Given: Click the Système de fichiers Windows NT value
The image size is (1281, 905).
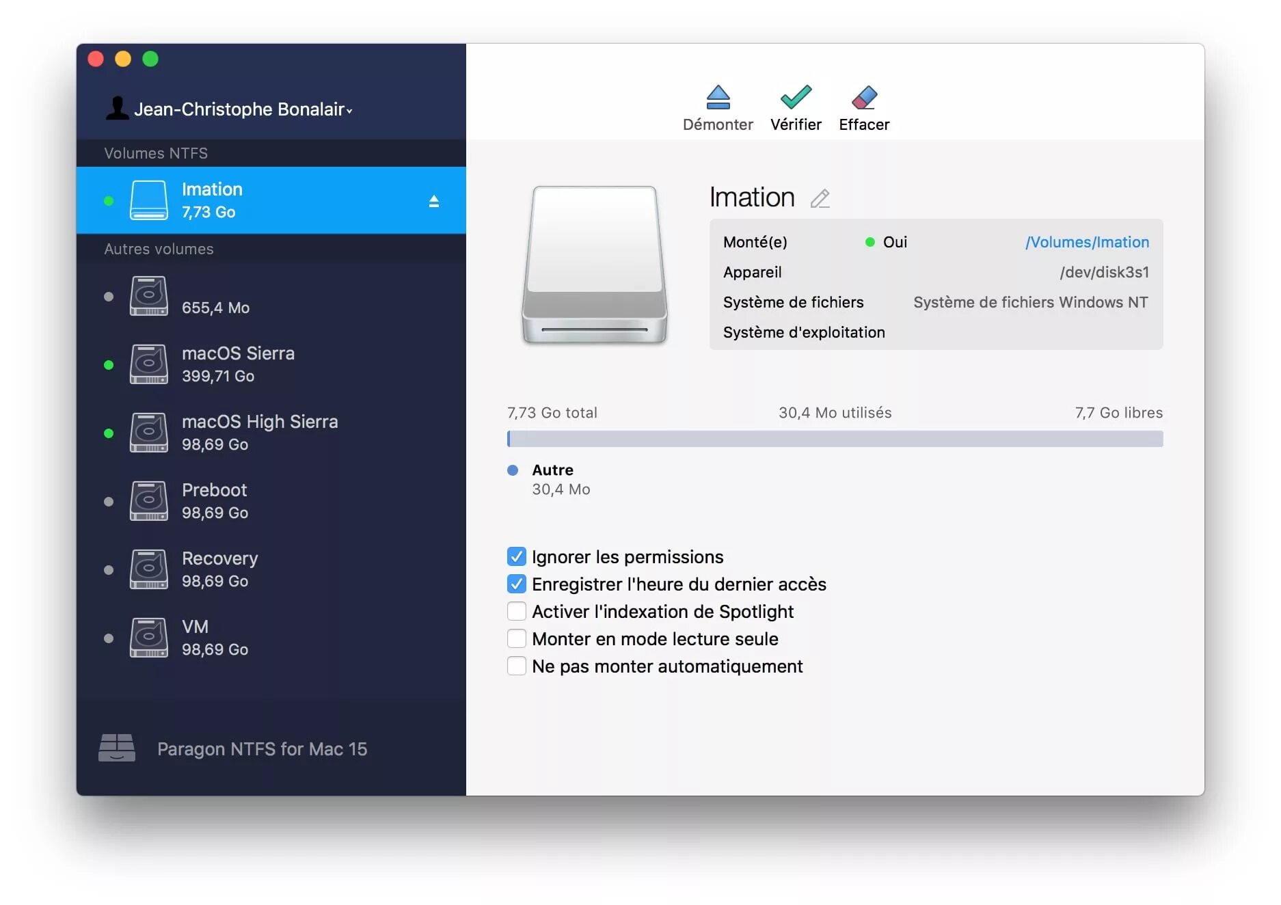Looking at the screenshot, I should click(1031, 302).
